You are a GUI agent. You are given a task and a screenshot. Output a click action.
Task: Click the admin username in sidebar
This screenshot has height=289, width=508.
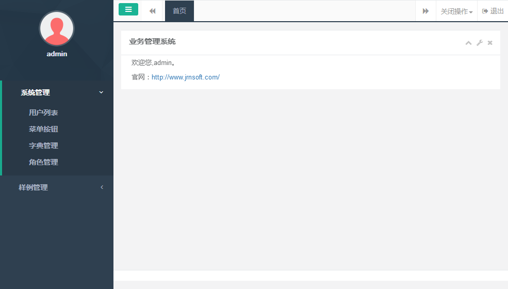[57, 54]
